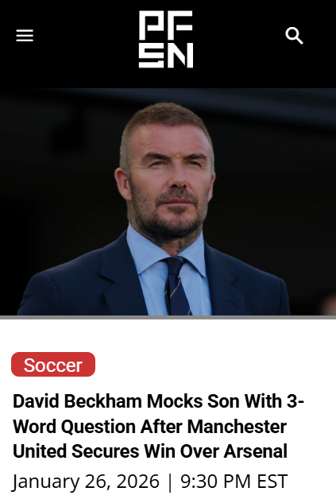Open the red Soccer category tag
The height and width of the screenshot is (503, 336).
coord(53,365)
